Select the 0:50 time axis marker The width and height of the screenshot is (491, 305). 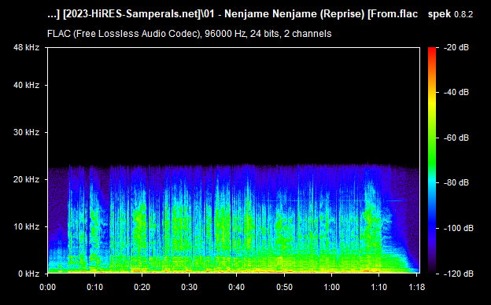[284, 287]
